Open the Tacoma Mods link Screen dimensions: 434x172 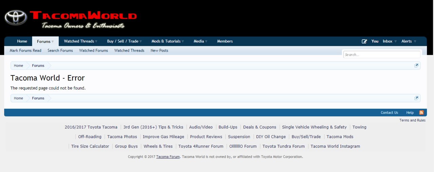click(x=340, y=137)
